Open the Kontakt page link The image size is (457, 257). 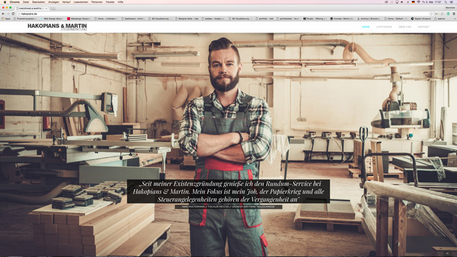423,27
